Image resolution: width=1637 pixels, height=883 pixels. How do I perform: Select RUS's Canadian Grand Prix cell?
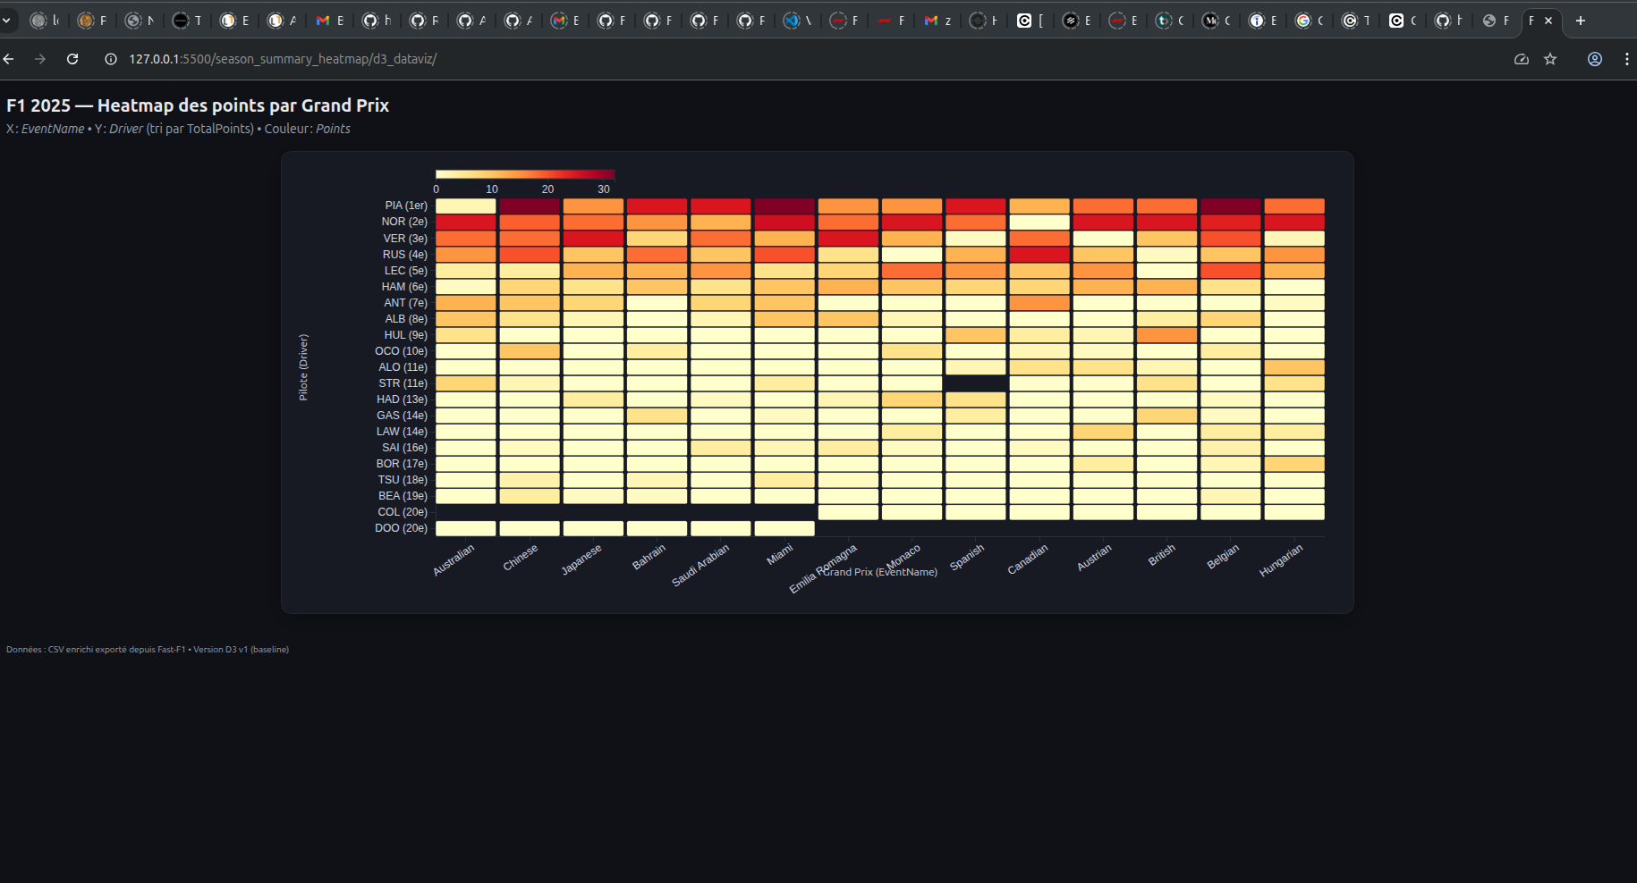click(x=1039, y=255)
